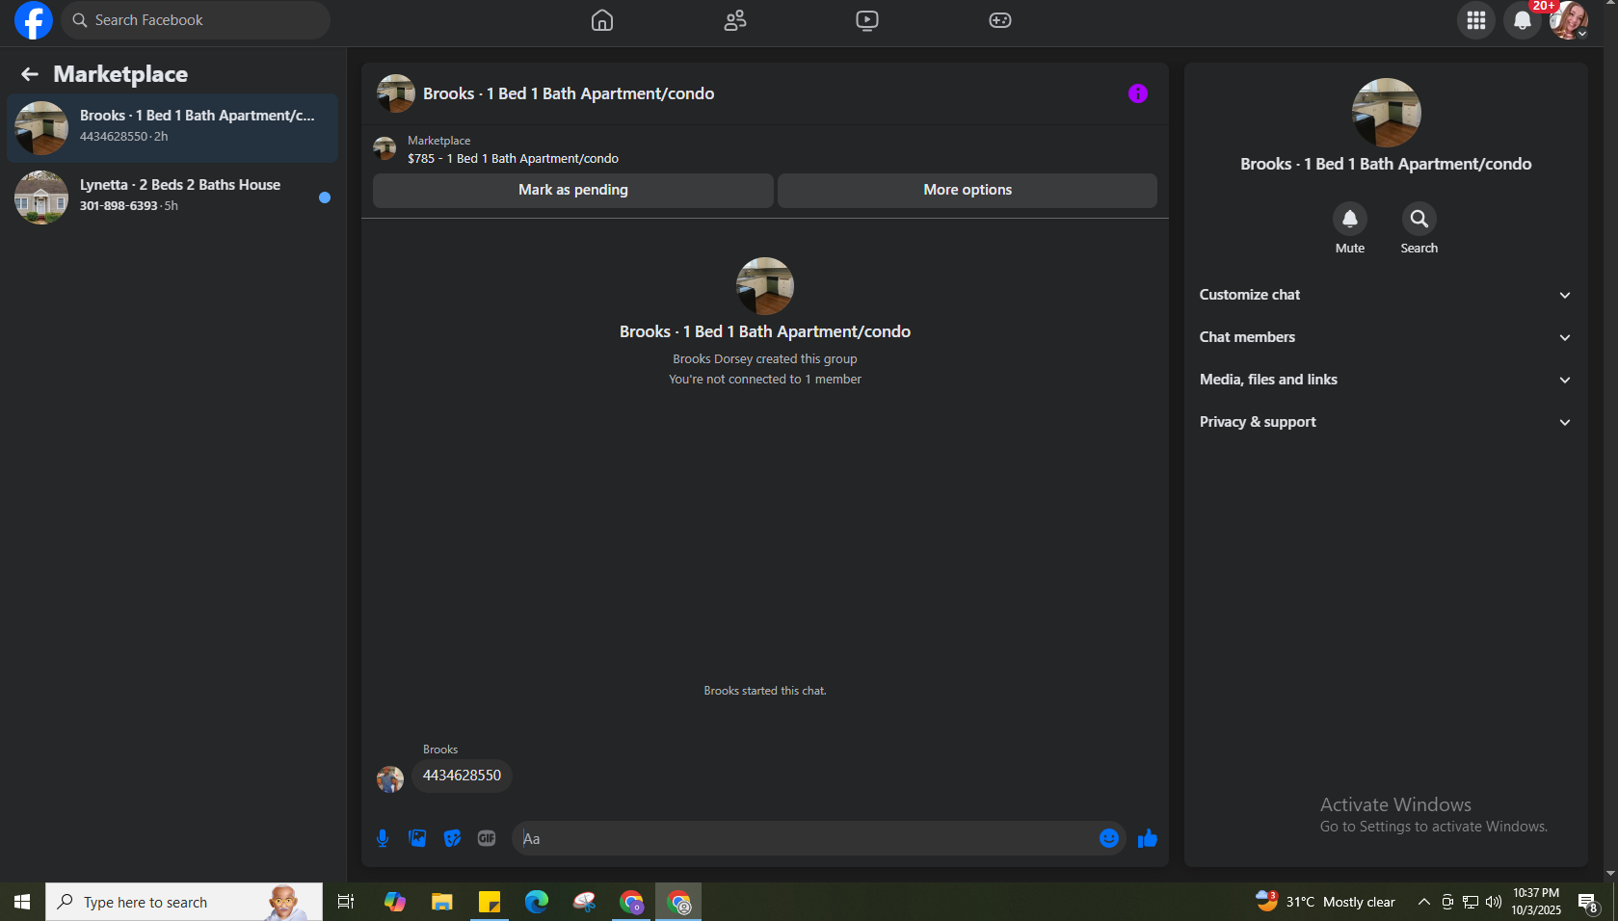Open the Facebook menu grid icon

[1476, 20]
